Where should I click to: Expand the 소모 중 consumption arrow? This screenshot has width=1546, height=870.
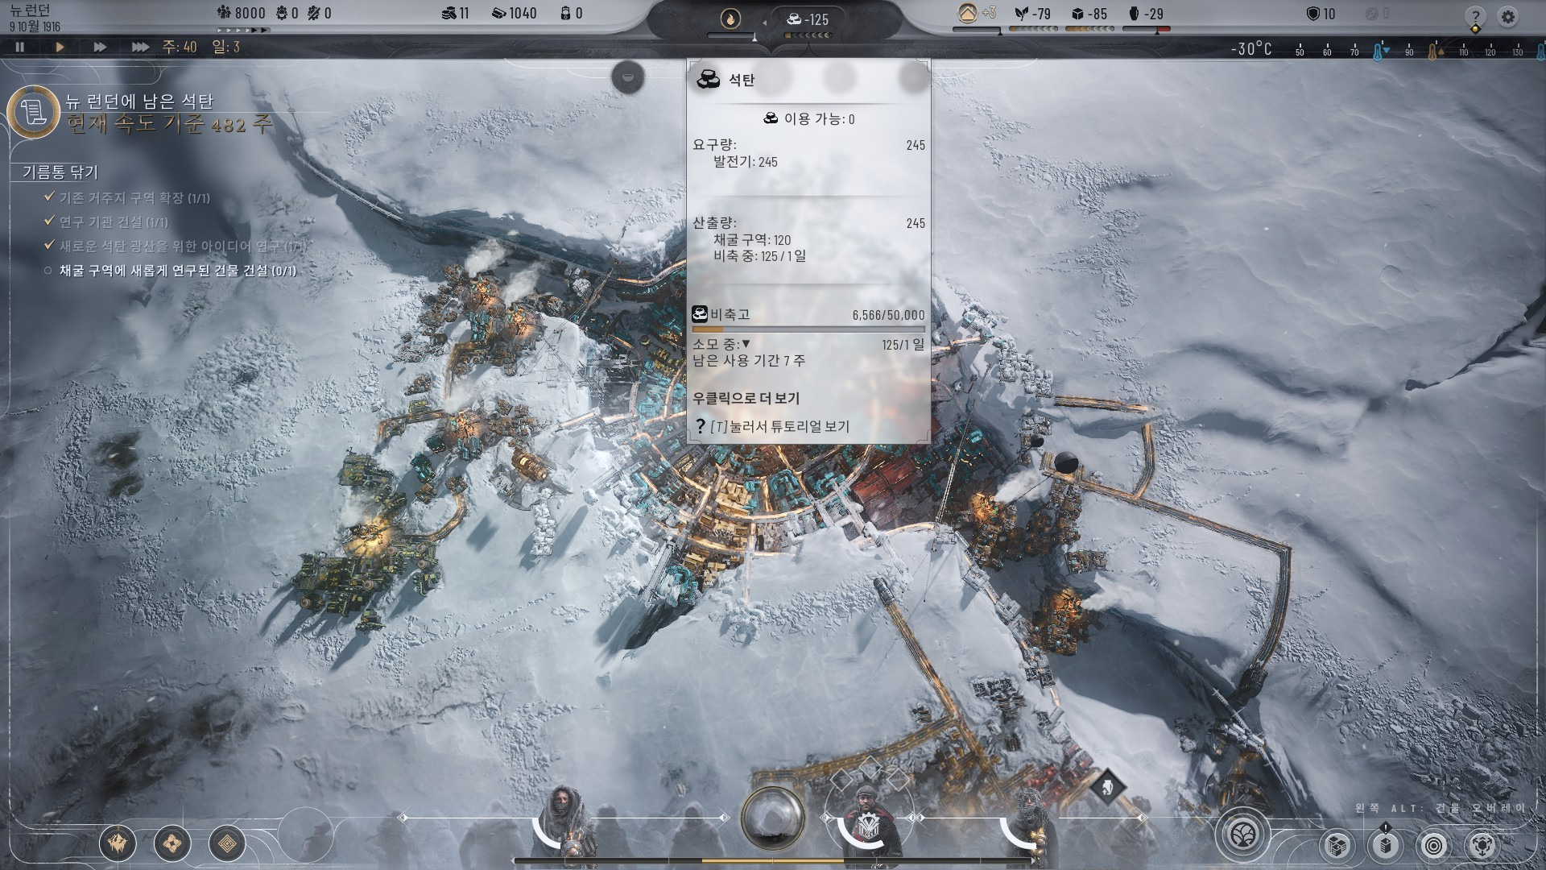[x=746, y=344]
